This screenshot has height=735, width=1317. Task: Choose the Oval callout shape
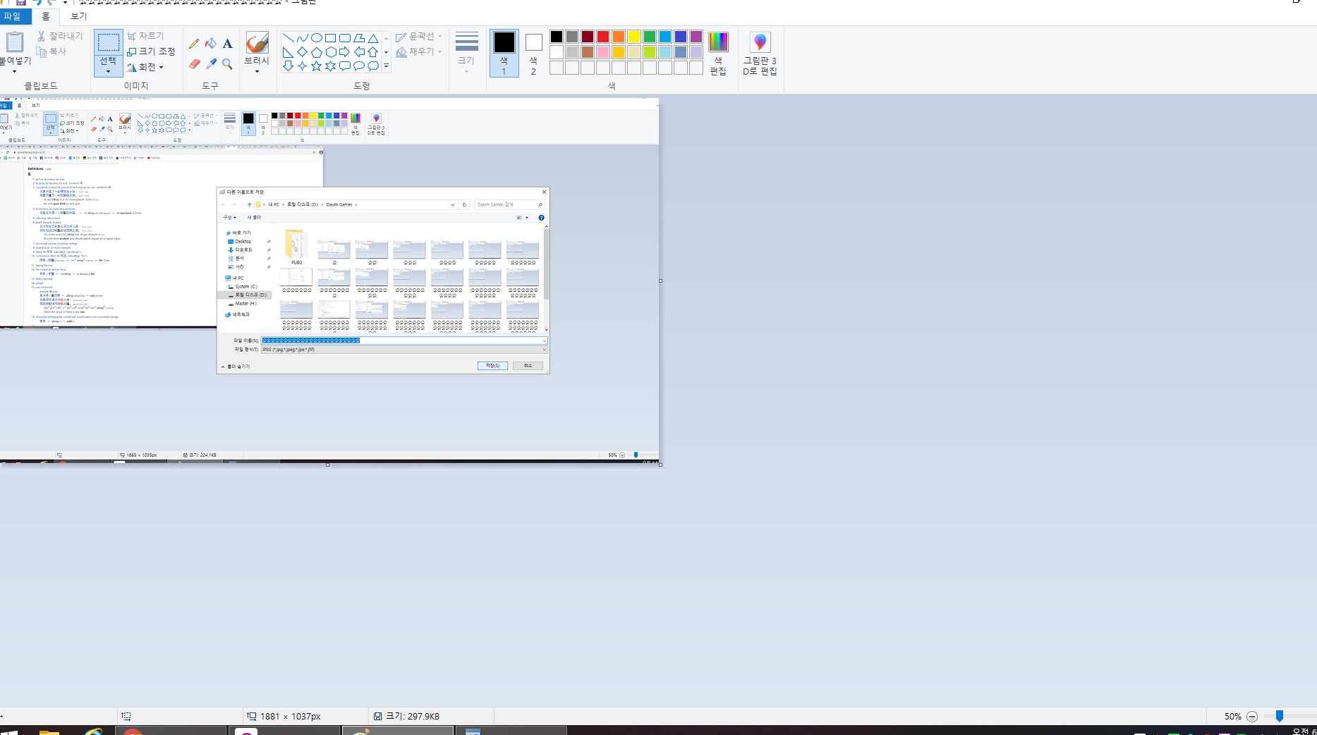[358, 66]
